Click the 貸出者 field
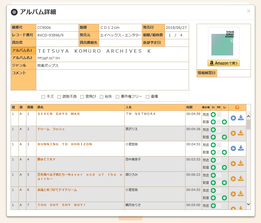261x223 pixels. [57, 43]
